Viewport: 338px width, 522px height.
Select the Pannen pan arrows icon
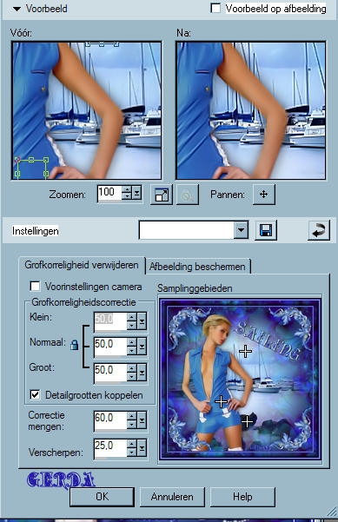click(264, 194)
